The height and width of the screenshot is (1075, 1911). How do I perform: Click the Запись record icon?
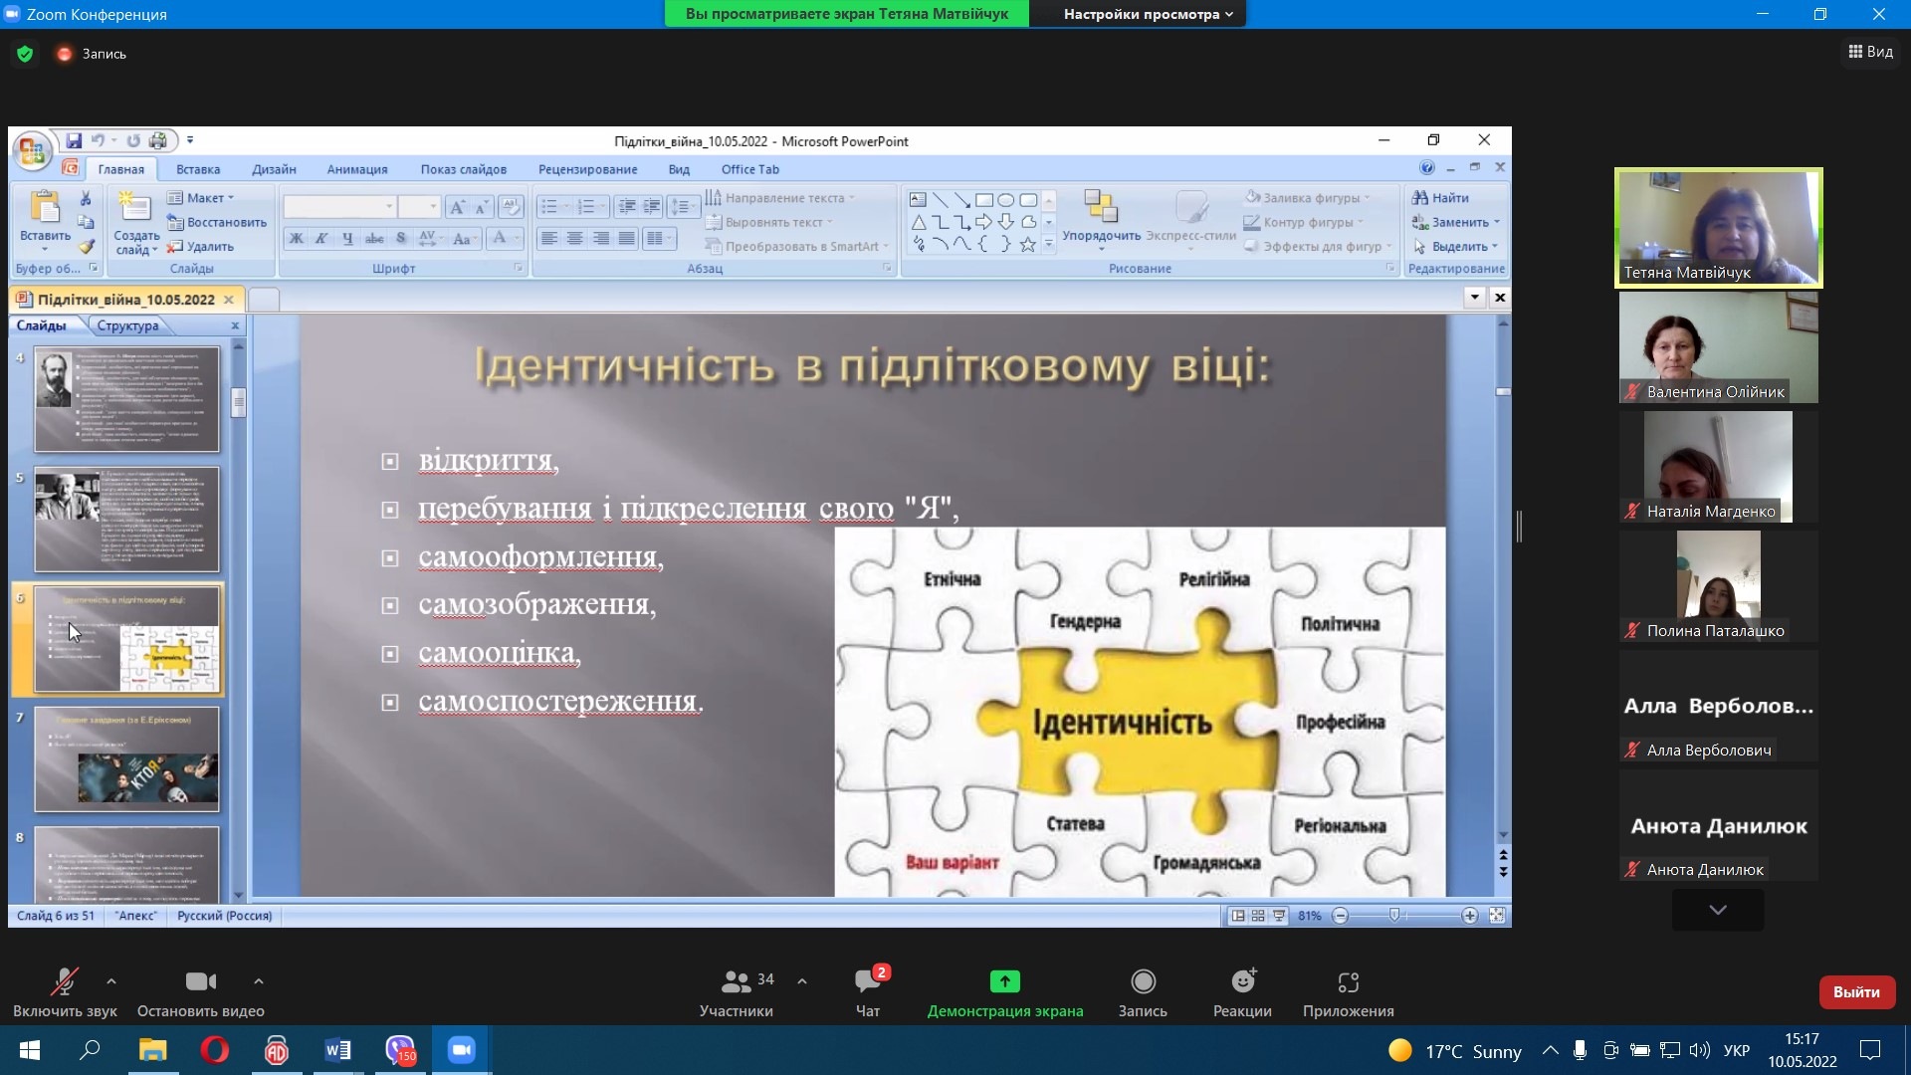click(1143, 981)
